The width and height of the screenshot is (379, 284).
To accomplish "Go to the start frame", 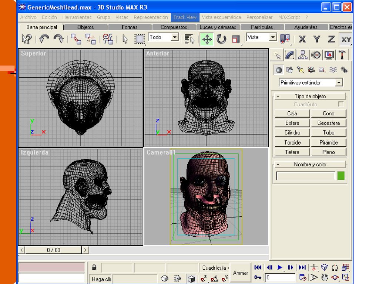I will [258, 267].
